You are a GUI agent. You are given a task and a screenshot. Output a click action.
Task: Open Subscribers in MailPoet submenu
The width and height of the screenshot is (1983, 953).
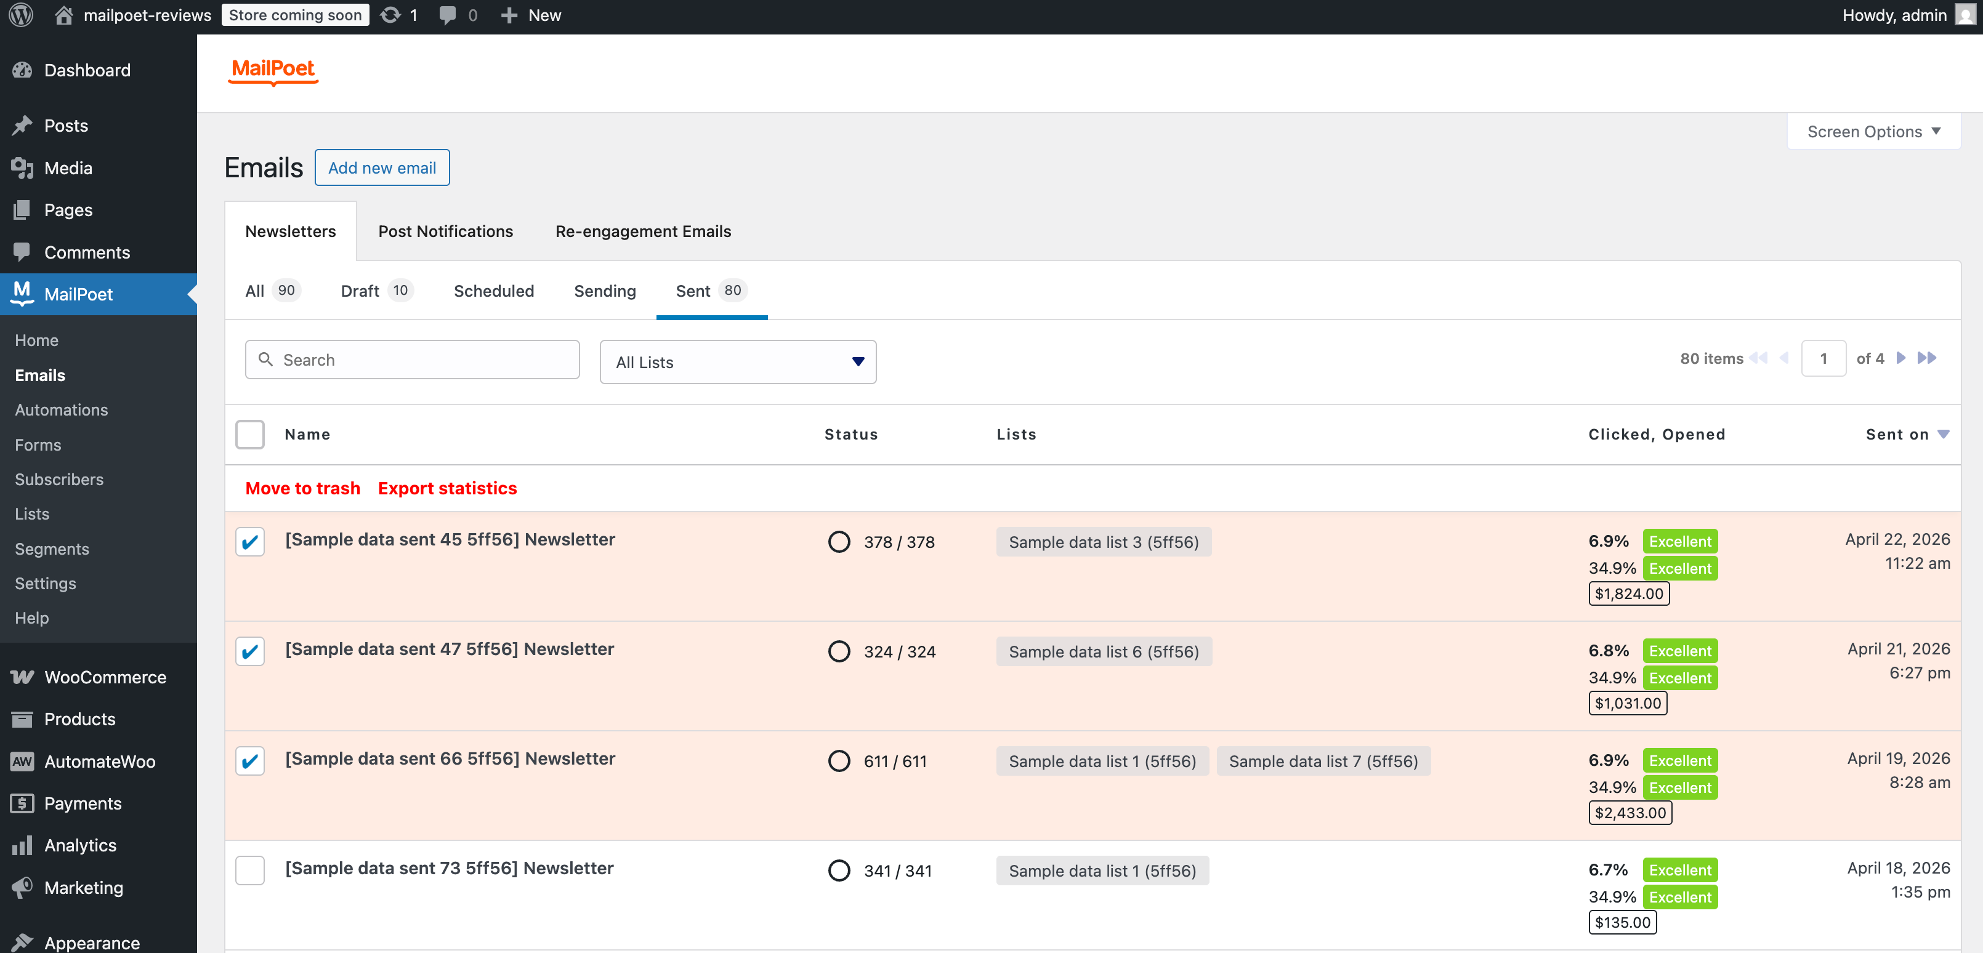(x=59, y=479)
